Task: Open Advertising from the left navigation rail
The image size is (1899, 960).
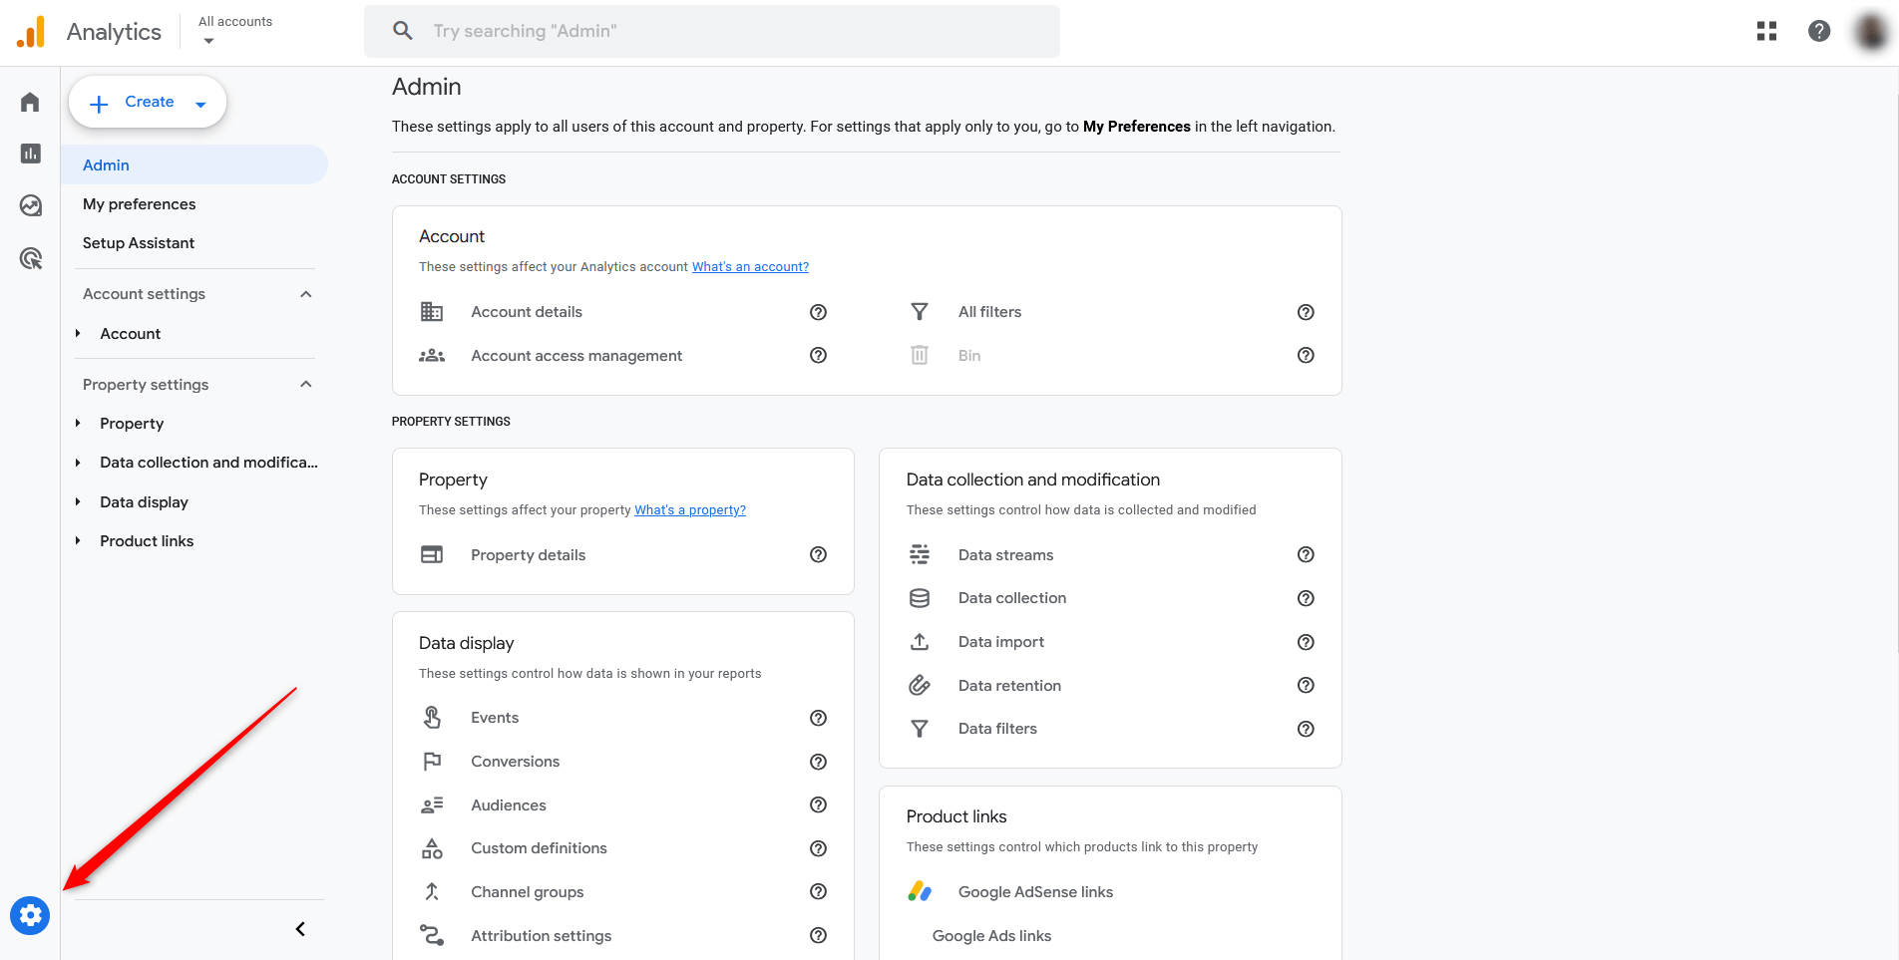Action: coord(29,258)
